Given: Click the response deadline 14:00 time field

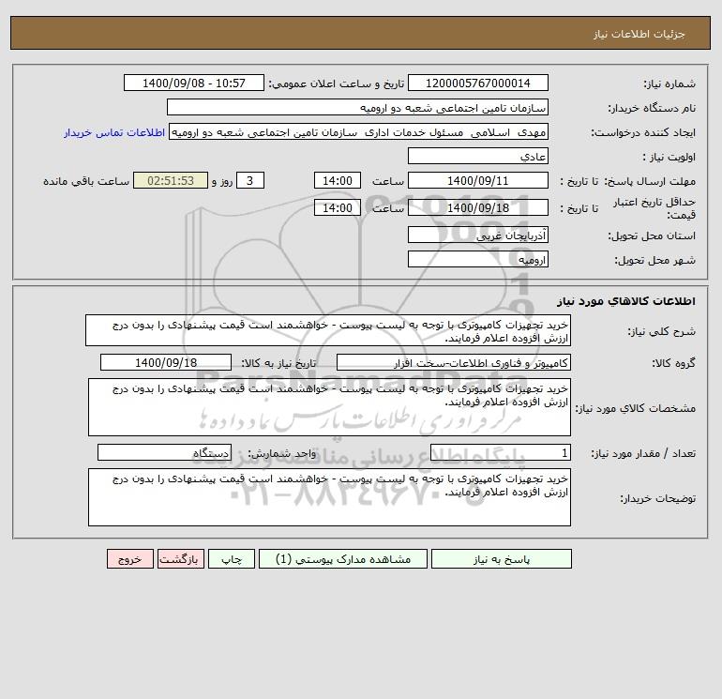Looking at the screenshot, I should coord(338,181).
